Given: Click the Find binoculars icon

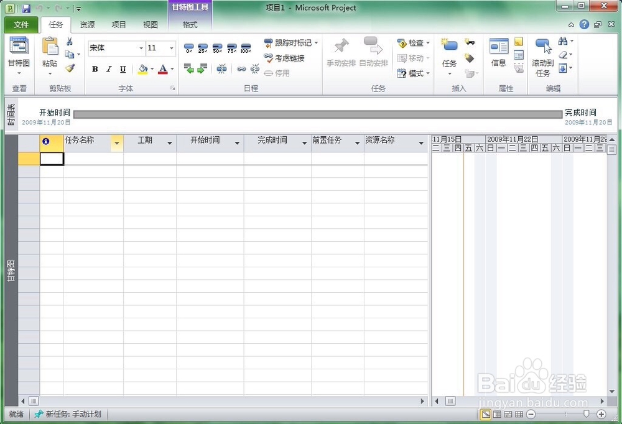Looking at the screenshot, I should click(562, 41).
